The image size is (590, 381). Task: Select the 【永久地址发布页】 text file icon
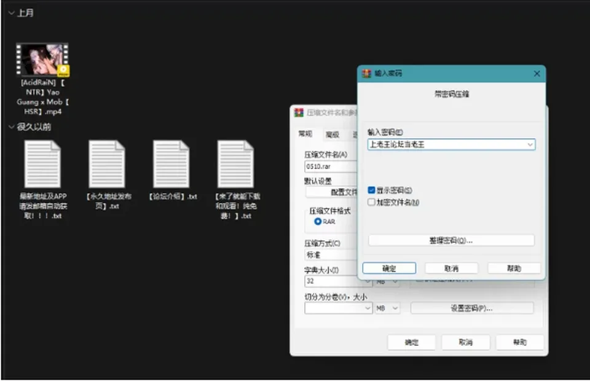coord(107,164)
